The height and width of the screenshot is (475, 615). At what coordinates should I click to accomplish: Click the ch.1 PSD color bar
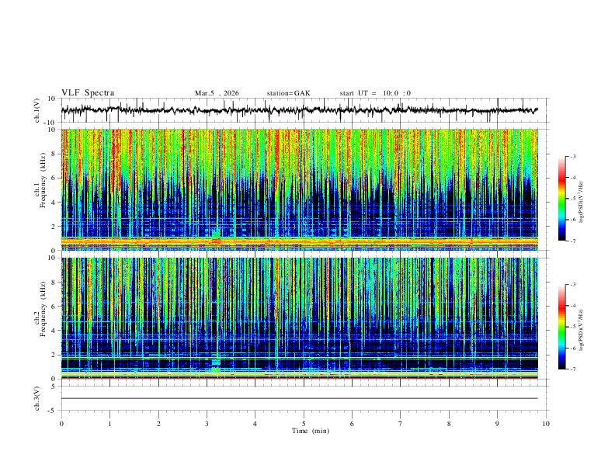point(562,199)
